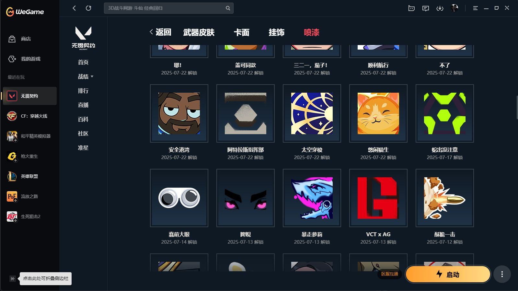Open the 我的游戏 library icon
Screen dimensions: 518x291
pos(12,59)
